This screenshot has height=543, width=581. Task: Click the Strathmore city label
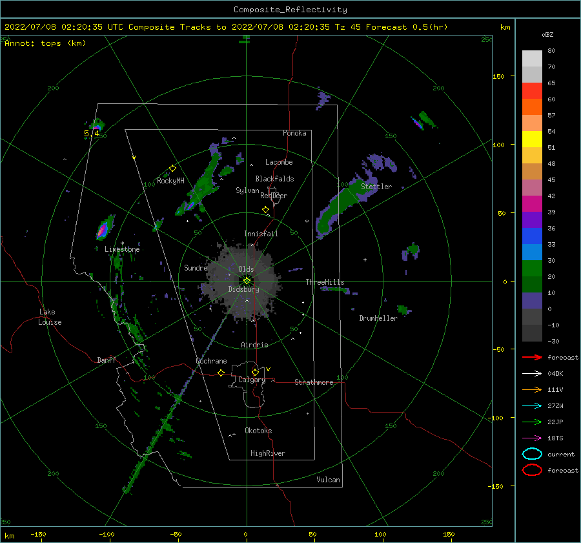click(314, 382)
